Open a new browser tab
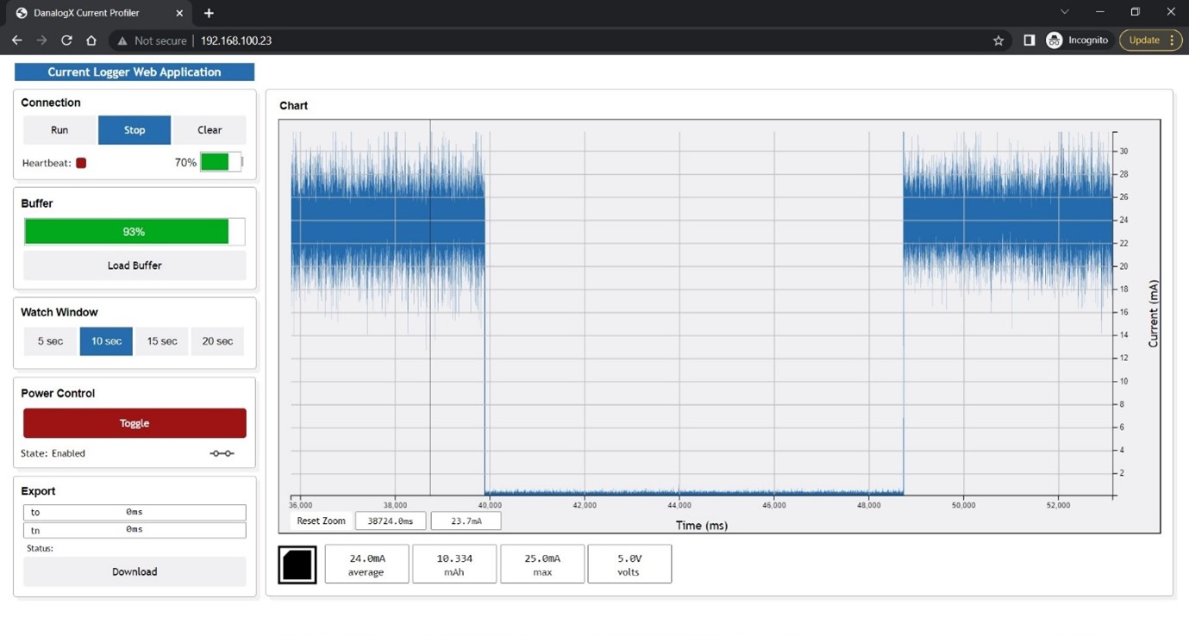Screen dimensions: 1189x636 click(209, 13)
